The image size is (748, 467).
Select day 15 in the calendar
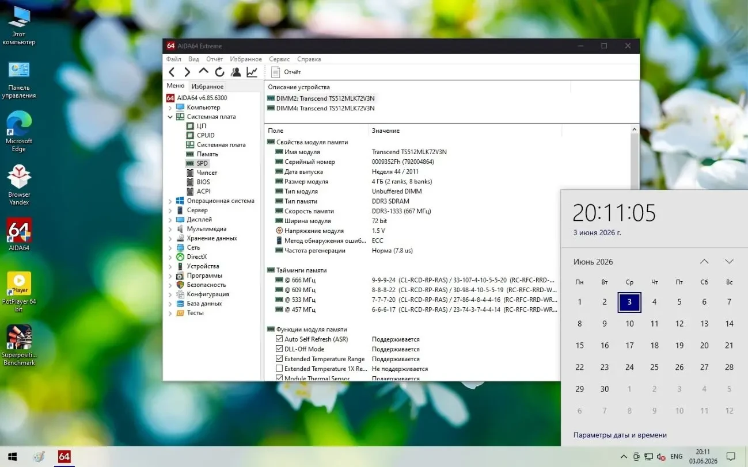tap(580, 346)
